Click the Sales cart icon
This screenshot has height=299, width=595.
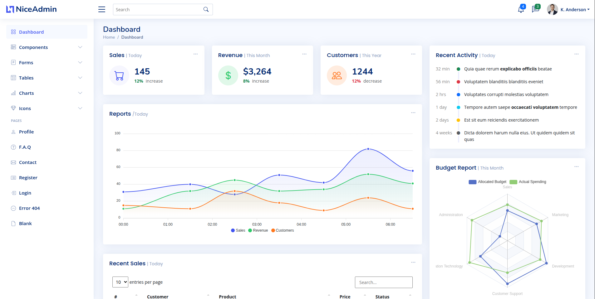coord(119,75)
